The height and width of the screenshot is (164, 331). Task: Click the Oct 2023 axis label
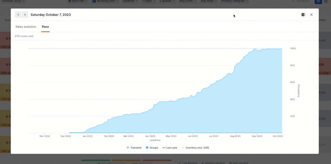[x=278, y=136]
